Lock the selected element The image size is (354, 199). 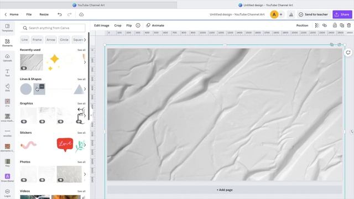(x=335, y=25)
